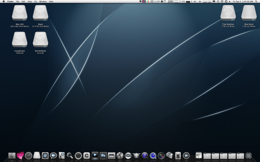Select the Time Machine drive icon
The image size is (260, 162).
tap(228, 13)
